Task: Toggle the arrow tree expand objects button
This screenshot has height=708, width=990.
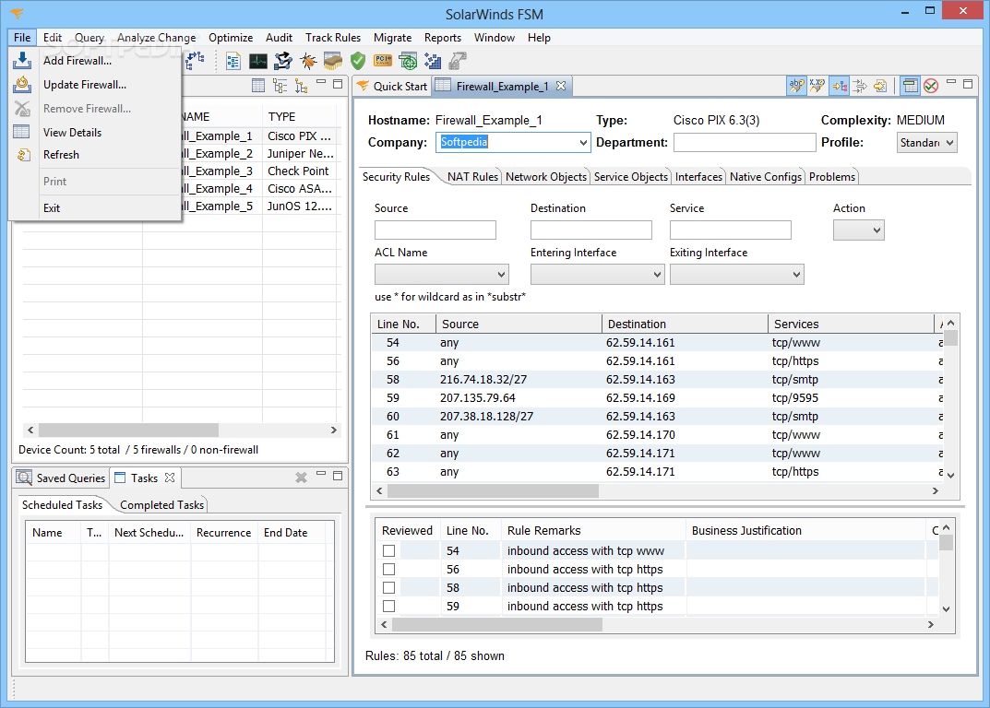Action: [x=839, y=86]
